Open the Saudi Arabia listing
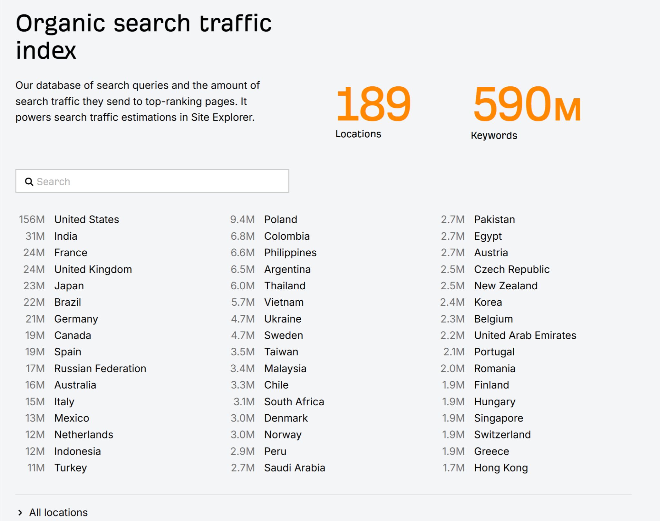 coord(294,468)
